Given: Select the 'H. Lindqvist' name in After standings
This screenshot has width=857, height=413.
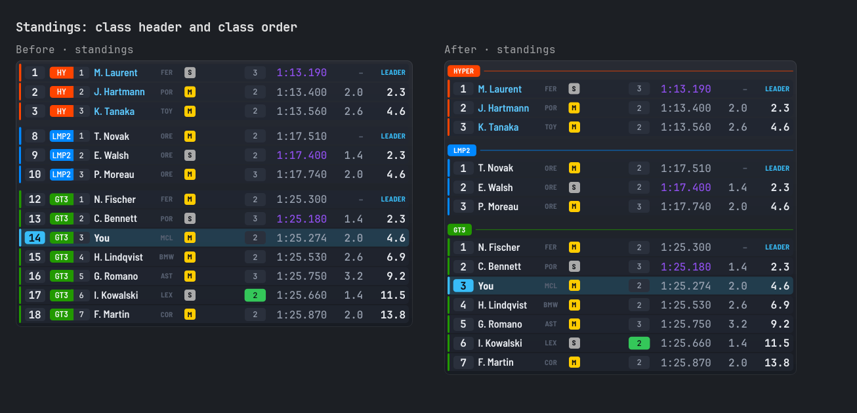Looking at the screenshot, I should click(x=502, y=305).
